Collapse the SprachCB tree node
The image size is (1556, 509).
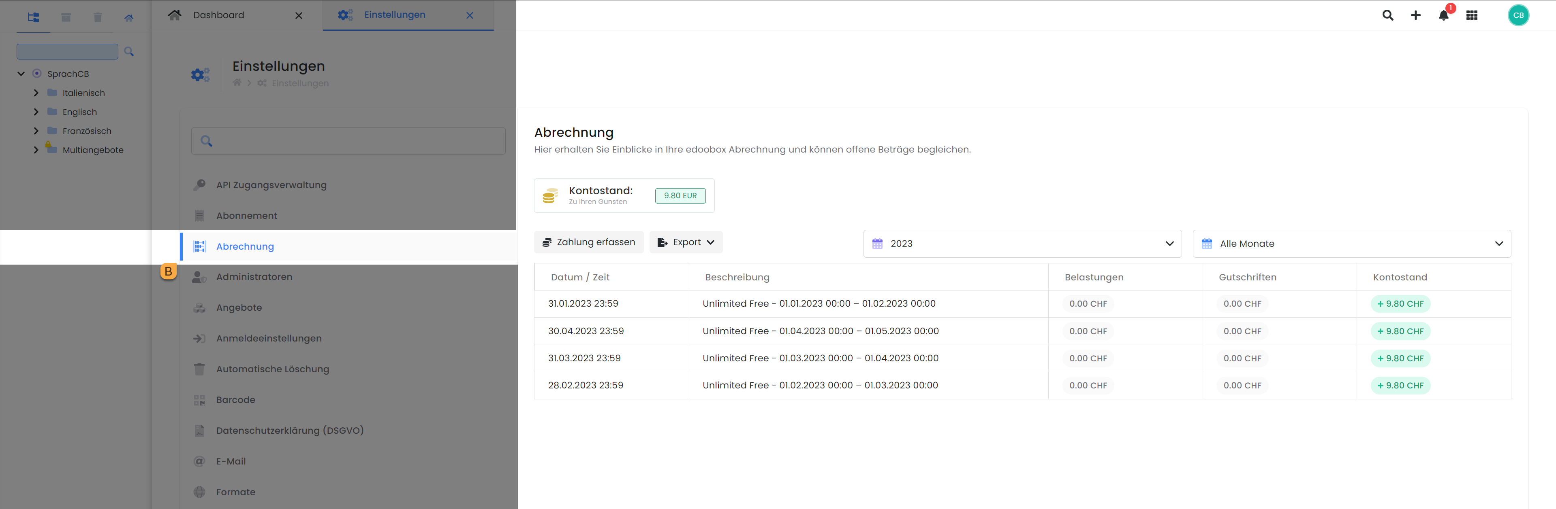tap(21, 74)
